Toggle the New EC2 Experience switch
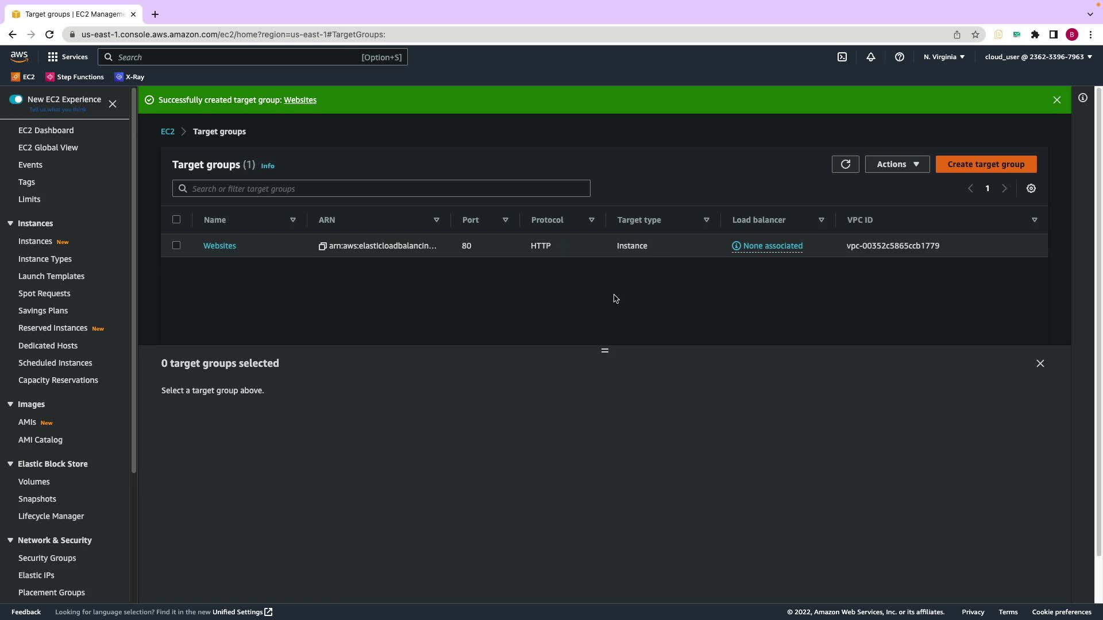1103x620 pixels. tap(16, 99)
